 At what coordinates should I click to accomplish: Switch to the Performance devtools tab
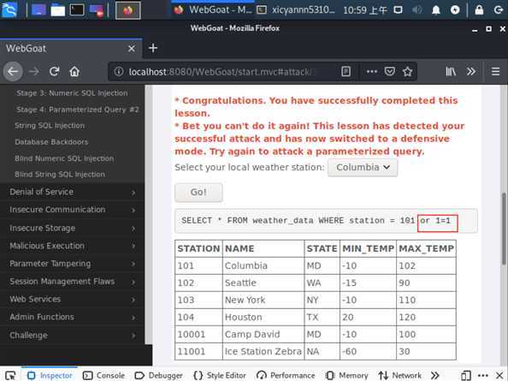pyautogui.click(x=286, y=376)
